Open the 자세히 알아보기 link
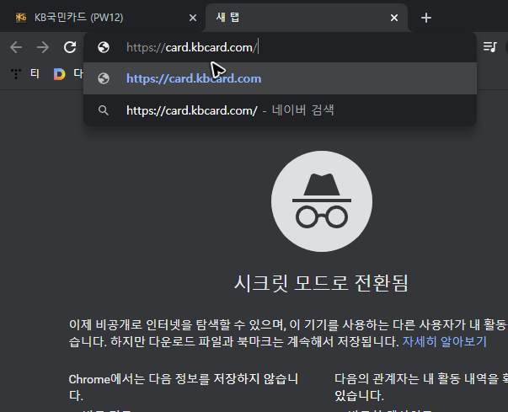Viewport: 508px width, 412px height. click(x=445, y=341)
